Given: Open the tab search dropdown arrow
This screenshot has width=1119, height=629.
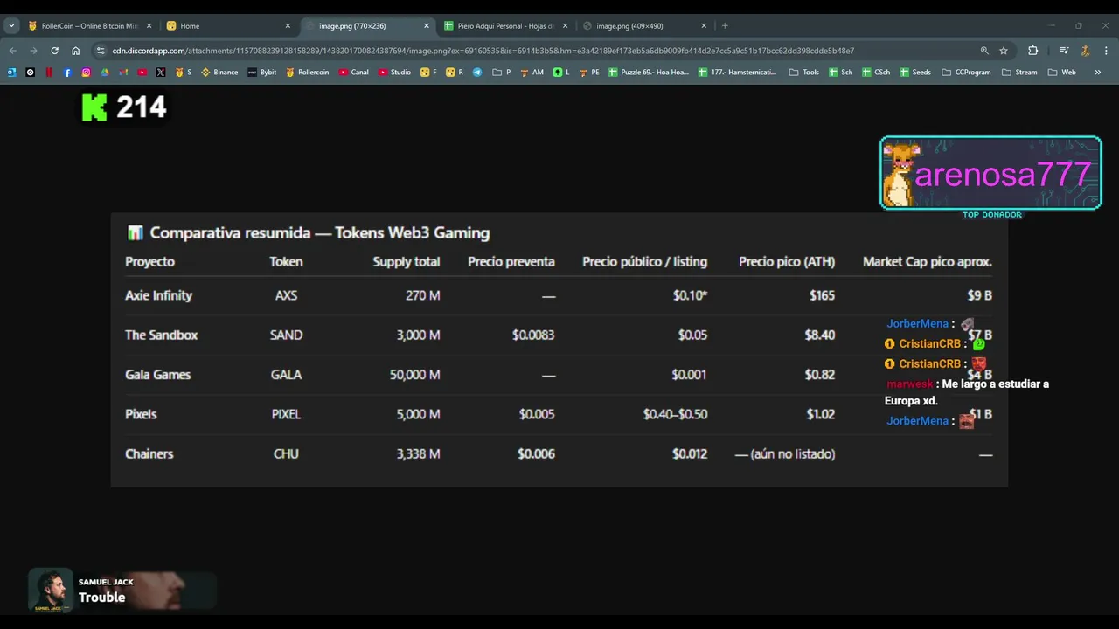Looking at the screenshot, I should coord(11,25).
